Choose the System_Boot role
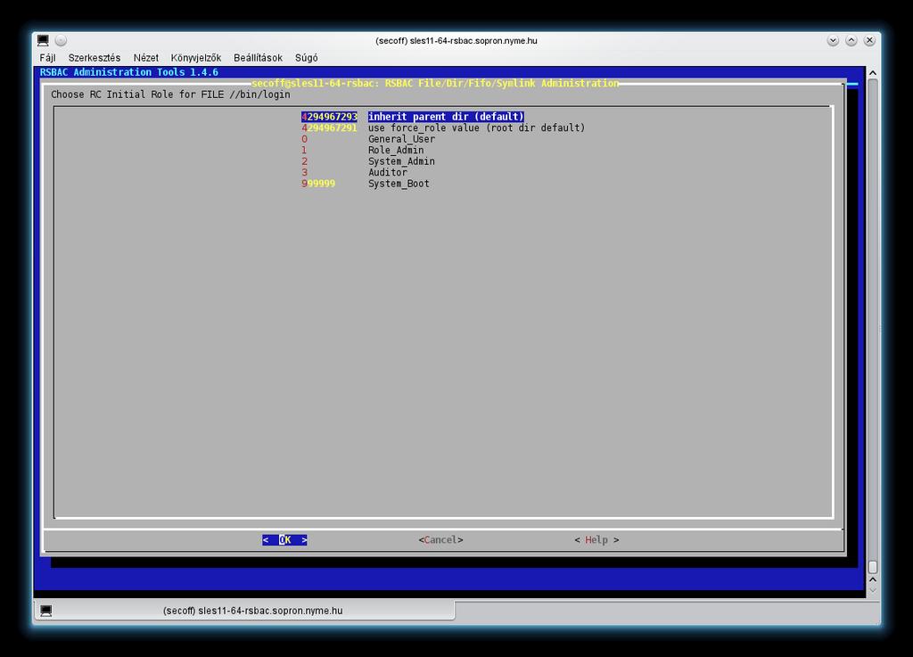913x657 pixels. (399, 184)
